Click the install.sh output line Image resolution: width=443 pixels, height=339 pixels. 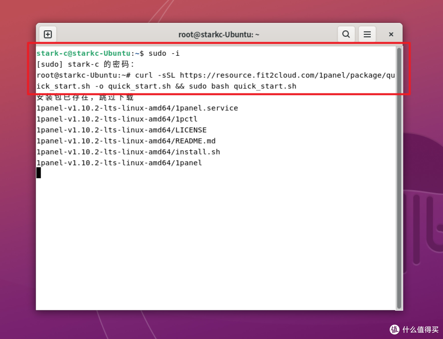pyautogui.click(x=128, y=152)
